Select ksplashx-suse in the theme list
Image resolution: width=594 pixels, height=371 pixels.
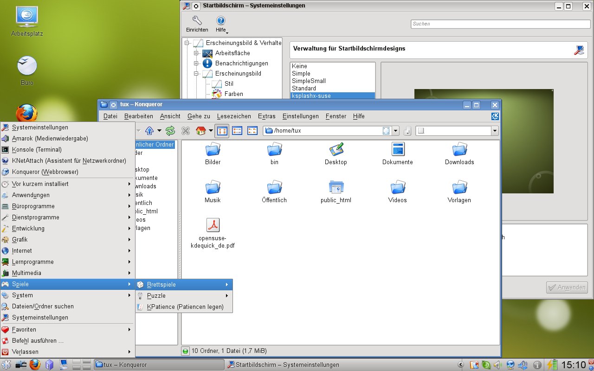(x=332, y=96)
